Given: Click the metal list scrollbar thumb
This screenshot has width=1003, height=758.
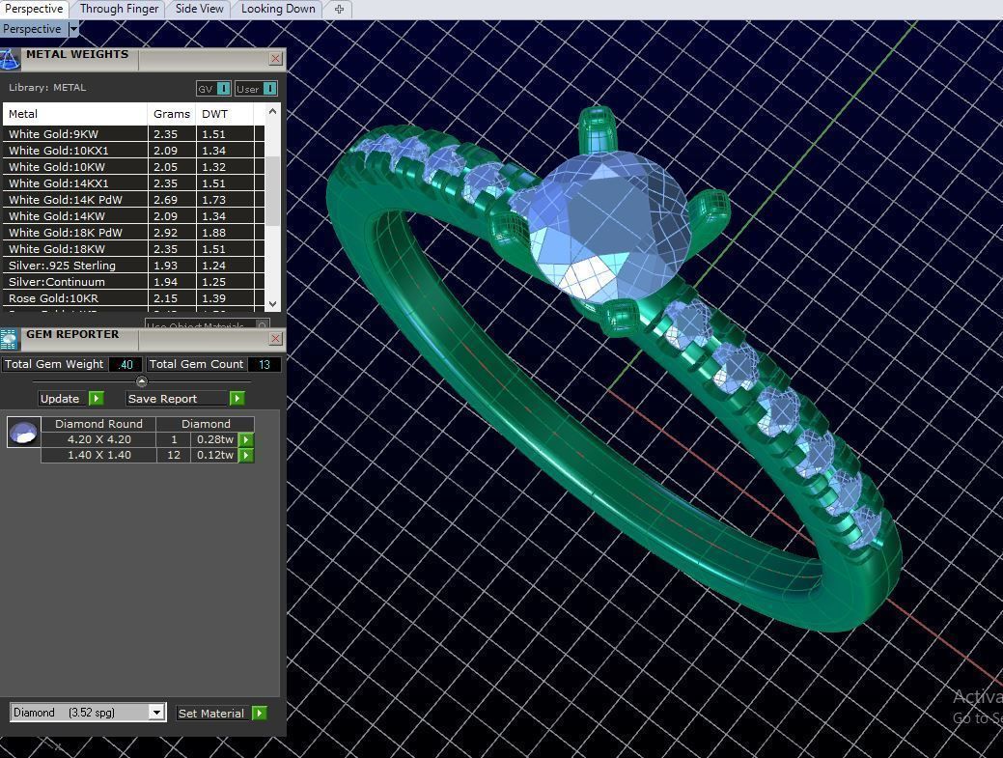Looking at the screenshot, I should tap(273, 190).
